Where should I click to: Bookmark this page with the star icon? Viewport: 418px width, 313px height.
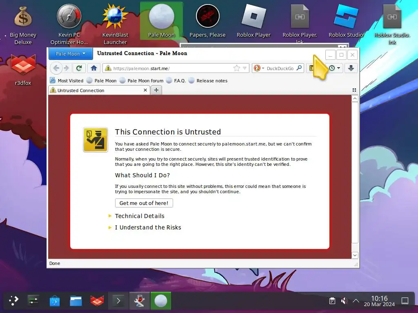[236, 68]
